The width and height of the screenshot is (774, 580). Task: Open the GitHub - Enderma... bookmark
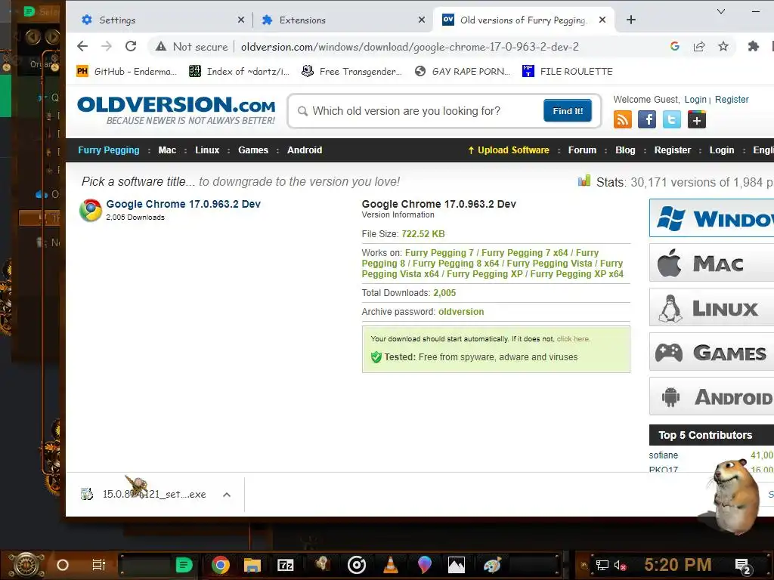(126, 72)
